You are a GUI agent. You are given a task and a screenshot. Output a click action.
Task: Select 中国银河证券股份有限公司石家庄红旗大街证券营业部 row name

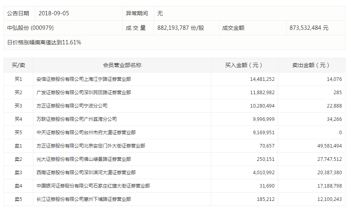click(93, 186)
